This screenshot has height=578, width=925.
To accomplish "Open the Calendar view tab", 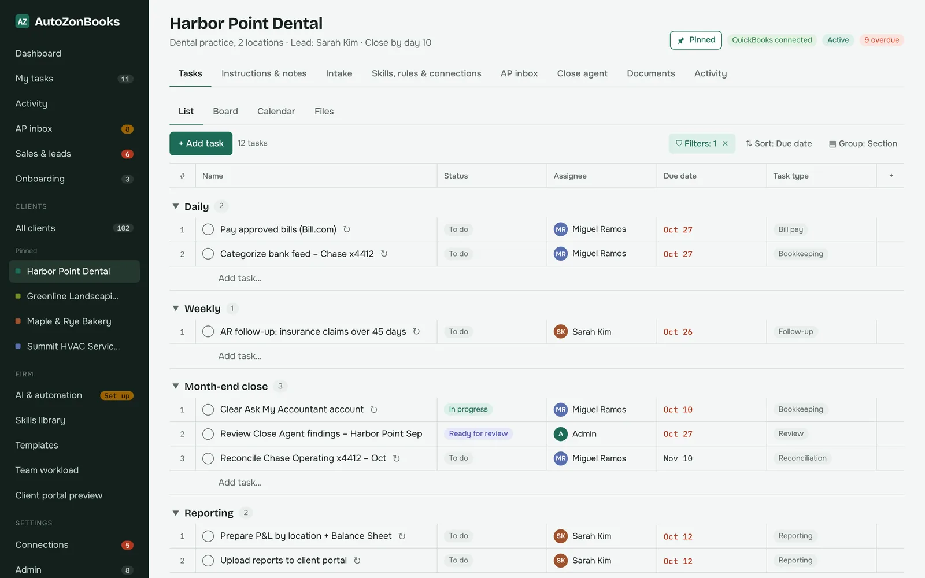I will point(276,112).
